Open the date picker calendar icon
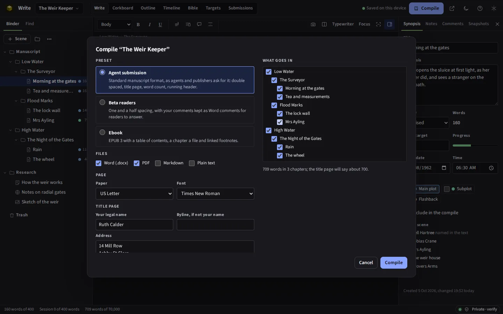This screenshot has width=503, height=314. pyautogui.click(x=444, y=168)
